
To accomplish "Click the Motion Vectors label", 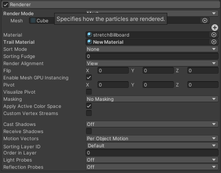I will pos(21,138).
